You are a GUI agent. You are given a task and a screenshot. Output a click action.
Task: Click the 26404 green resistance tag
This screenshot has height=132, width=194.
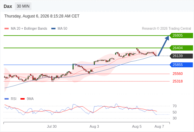(x=181, y=48)
